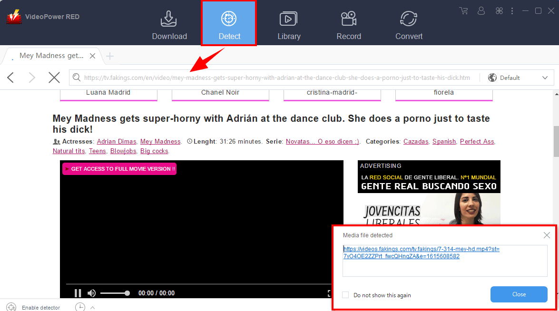559x311 pixels.
Task: Open the user account icon
Action: coord(481,10)
